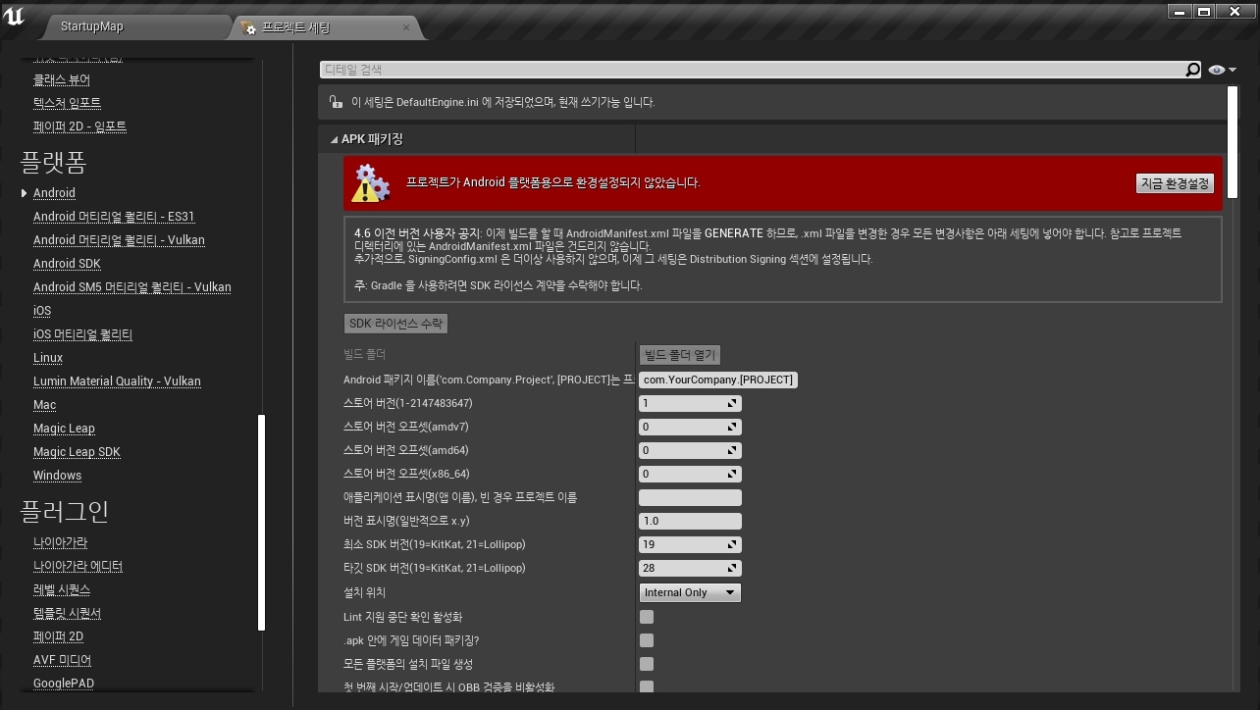Click the x86_64 offset spin arrow icon
Image resolution: width=1260 pixels, height=710 pixels.
[x=732, y=474]
